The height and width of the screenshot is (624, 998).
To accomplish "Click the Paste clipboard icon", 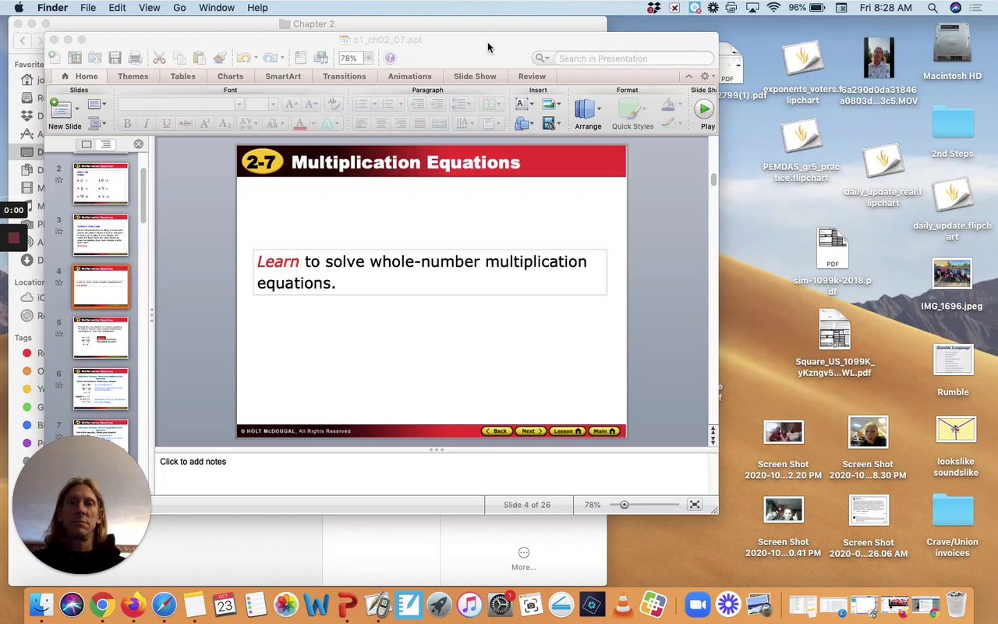I will pos(199,58).
